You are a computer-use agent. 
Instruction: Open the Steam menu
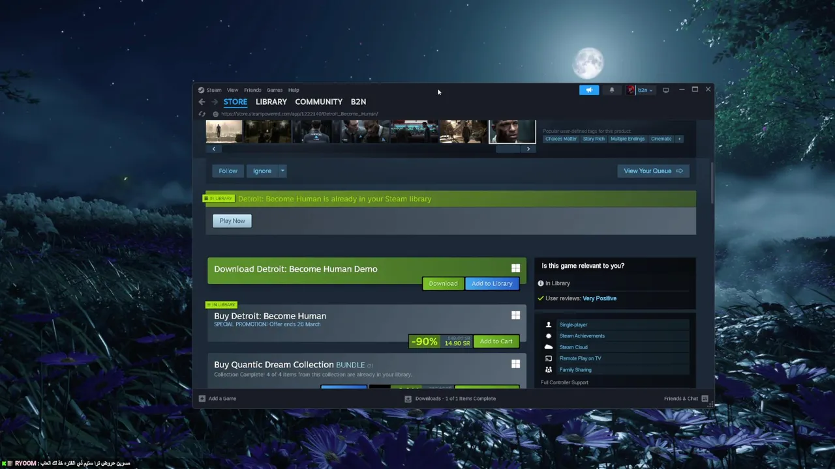point(214,90)
